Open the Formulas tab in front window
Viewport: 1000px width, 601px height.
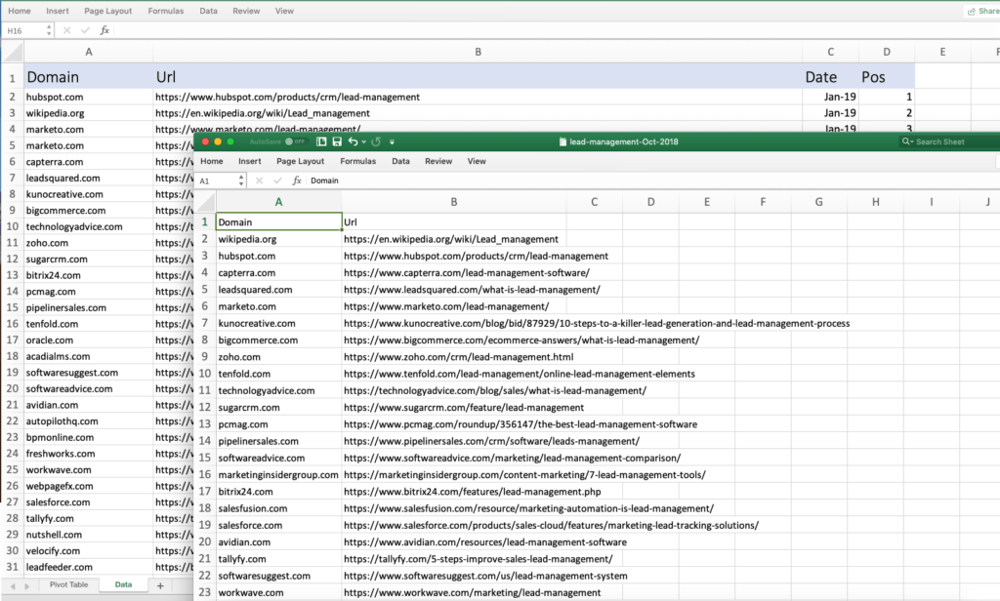click(x=357, y=161)
